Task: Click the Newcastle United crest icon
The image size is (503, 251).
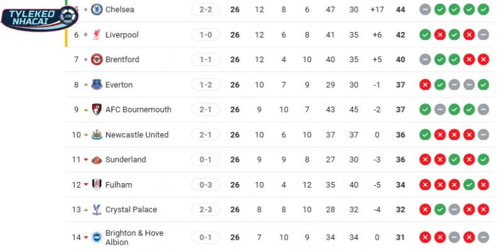Action: tap(97, 135)
